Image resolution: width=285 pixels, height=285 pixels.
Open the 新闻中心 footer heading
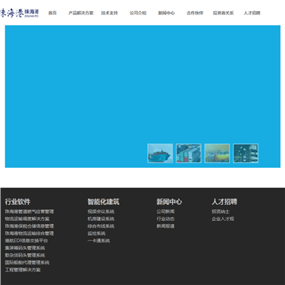(x=169, y=202)
